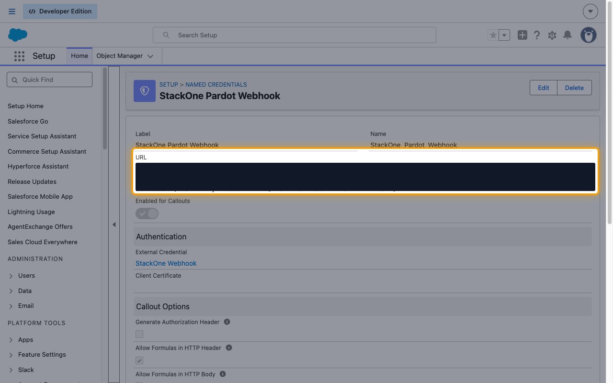This screenshot has width=613, height=383.
Task: Click the Callout Options section header
Action: click(363, 306)
